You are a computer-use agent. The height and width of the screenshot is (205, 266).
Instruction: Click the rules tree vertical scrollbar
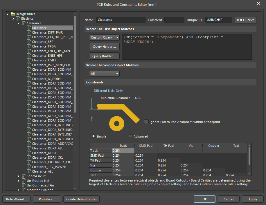point(75,64)
